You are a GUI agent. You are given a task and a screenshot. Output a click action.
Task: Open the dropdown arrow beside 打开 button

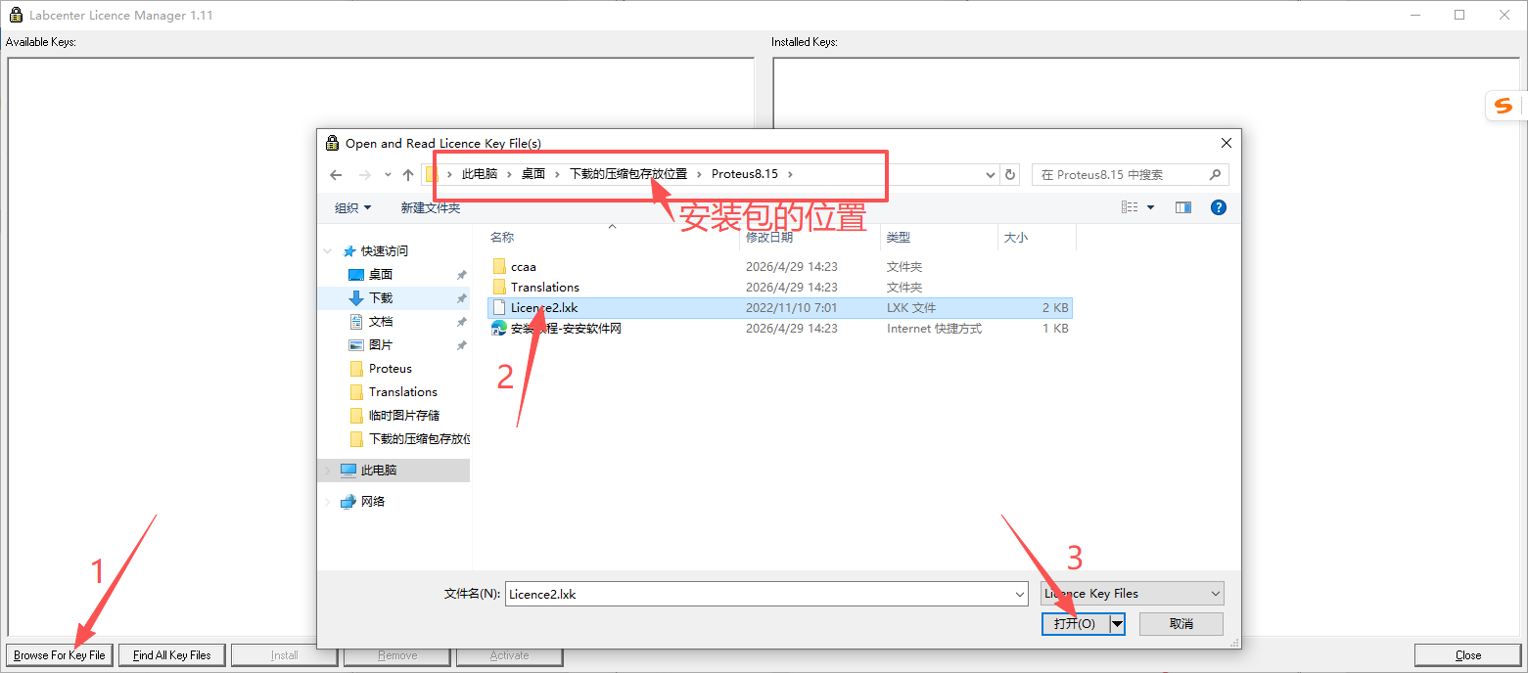point(1117,623)
